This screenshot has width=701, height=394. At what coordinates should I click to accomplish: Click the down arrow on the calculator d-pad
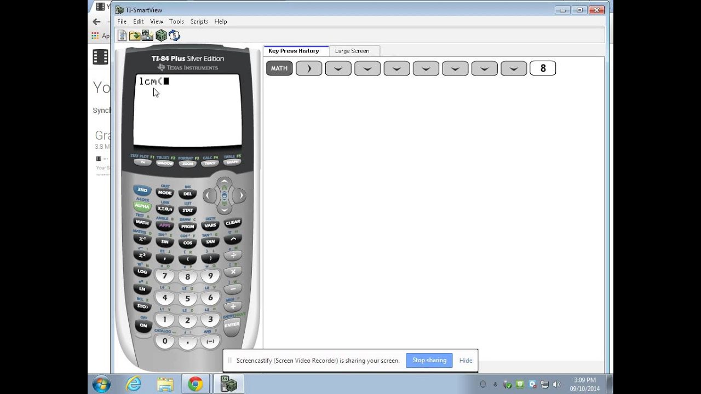coord(223,209)
